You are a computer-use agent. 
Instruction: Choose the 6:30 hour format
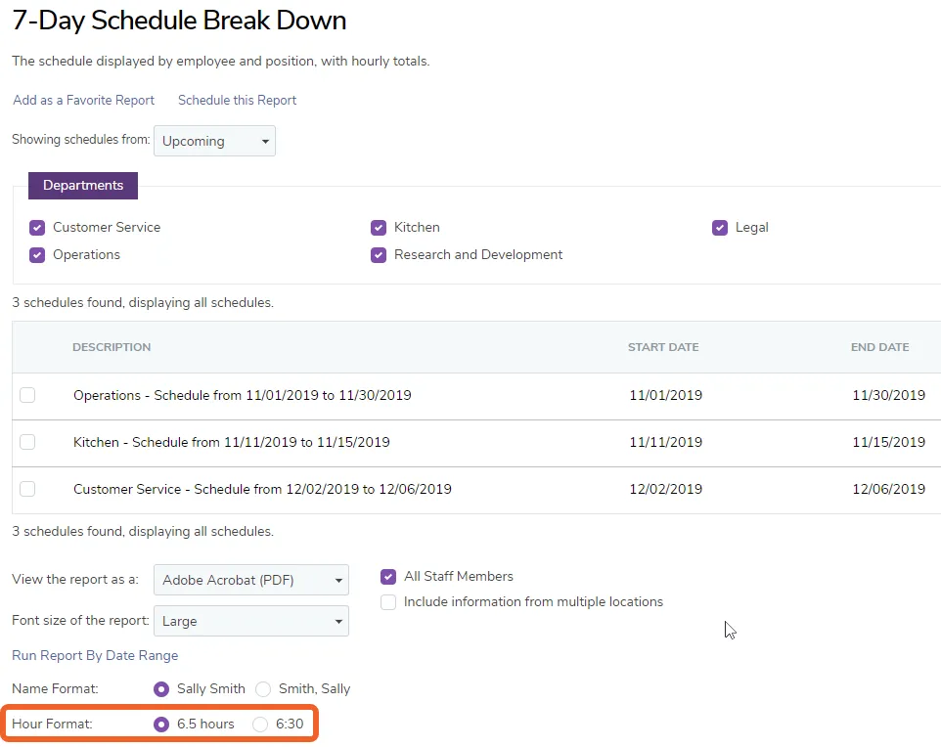point(260,725)
